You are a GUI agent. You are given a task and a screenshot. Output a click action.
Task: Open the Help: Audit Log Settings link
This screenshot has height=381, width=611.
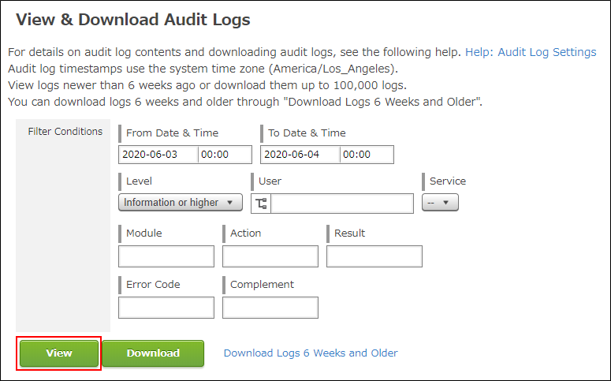click(531, 52)
